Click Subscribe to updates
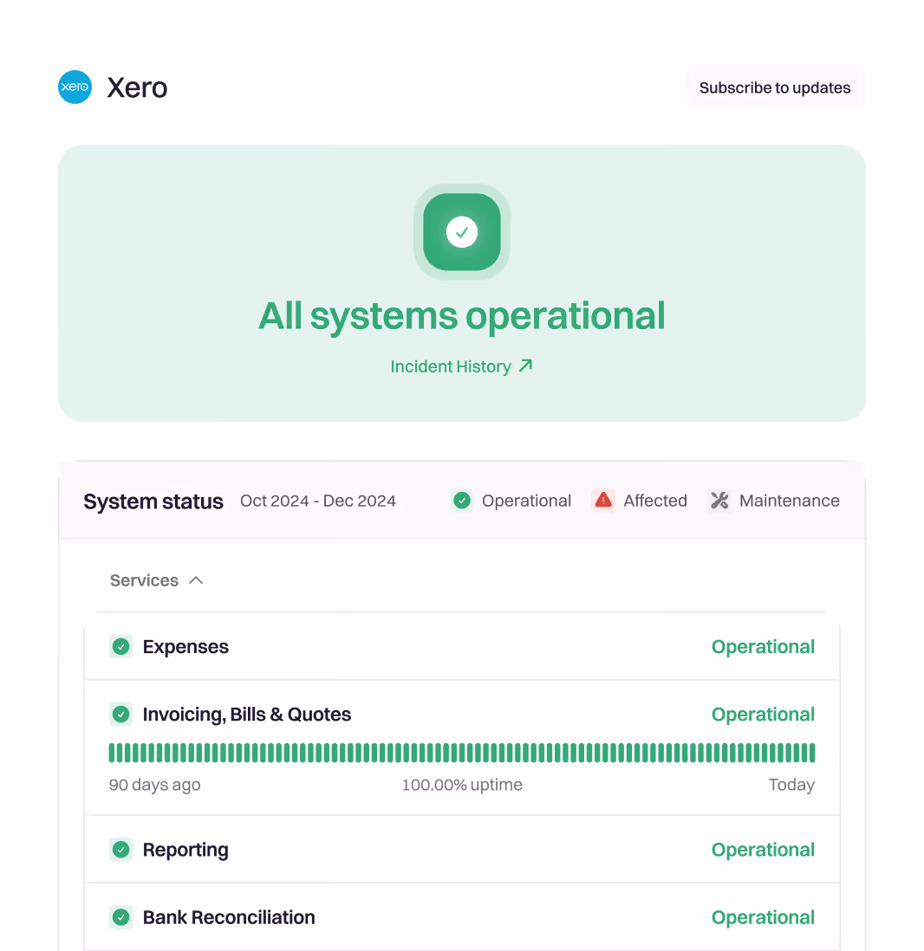The width and height of the screenshot is (924, 951). click(775, 87)
